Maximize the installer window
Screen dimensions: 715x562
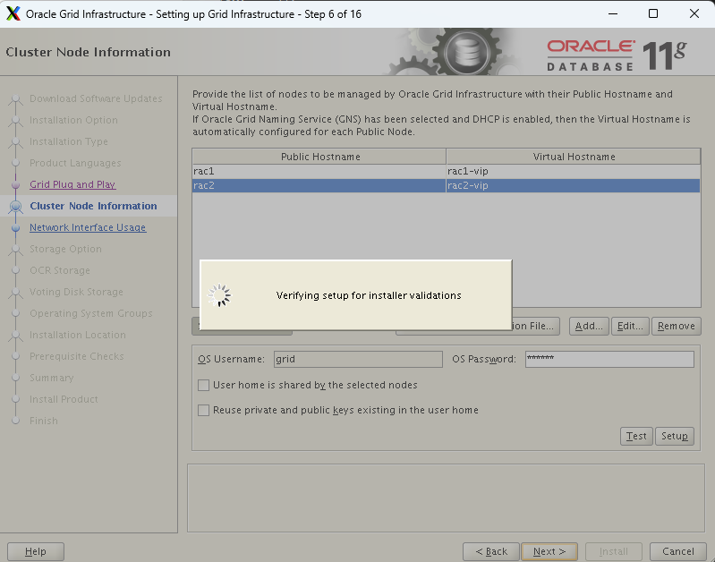click(x=653, y=13)
